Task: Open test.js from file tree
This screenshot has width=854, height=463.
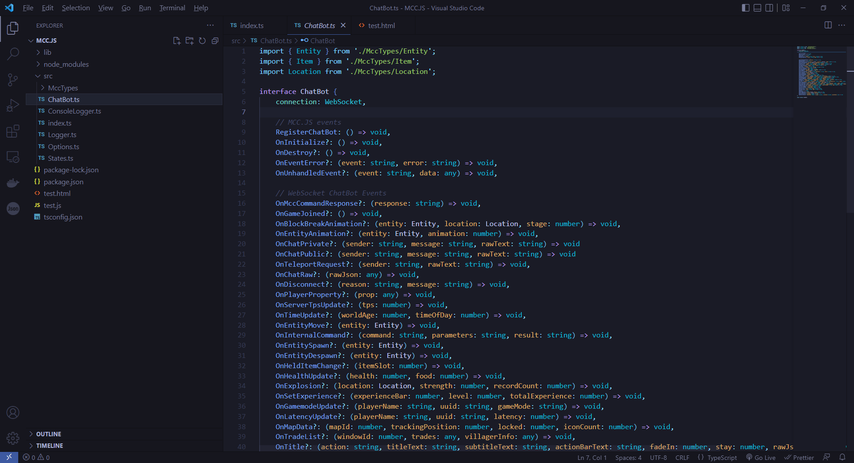Action: [x=124, y=205]
